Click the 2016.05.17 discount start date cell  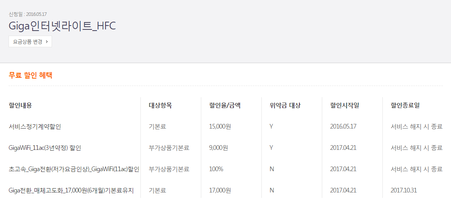(x=343, y=127)
